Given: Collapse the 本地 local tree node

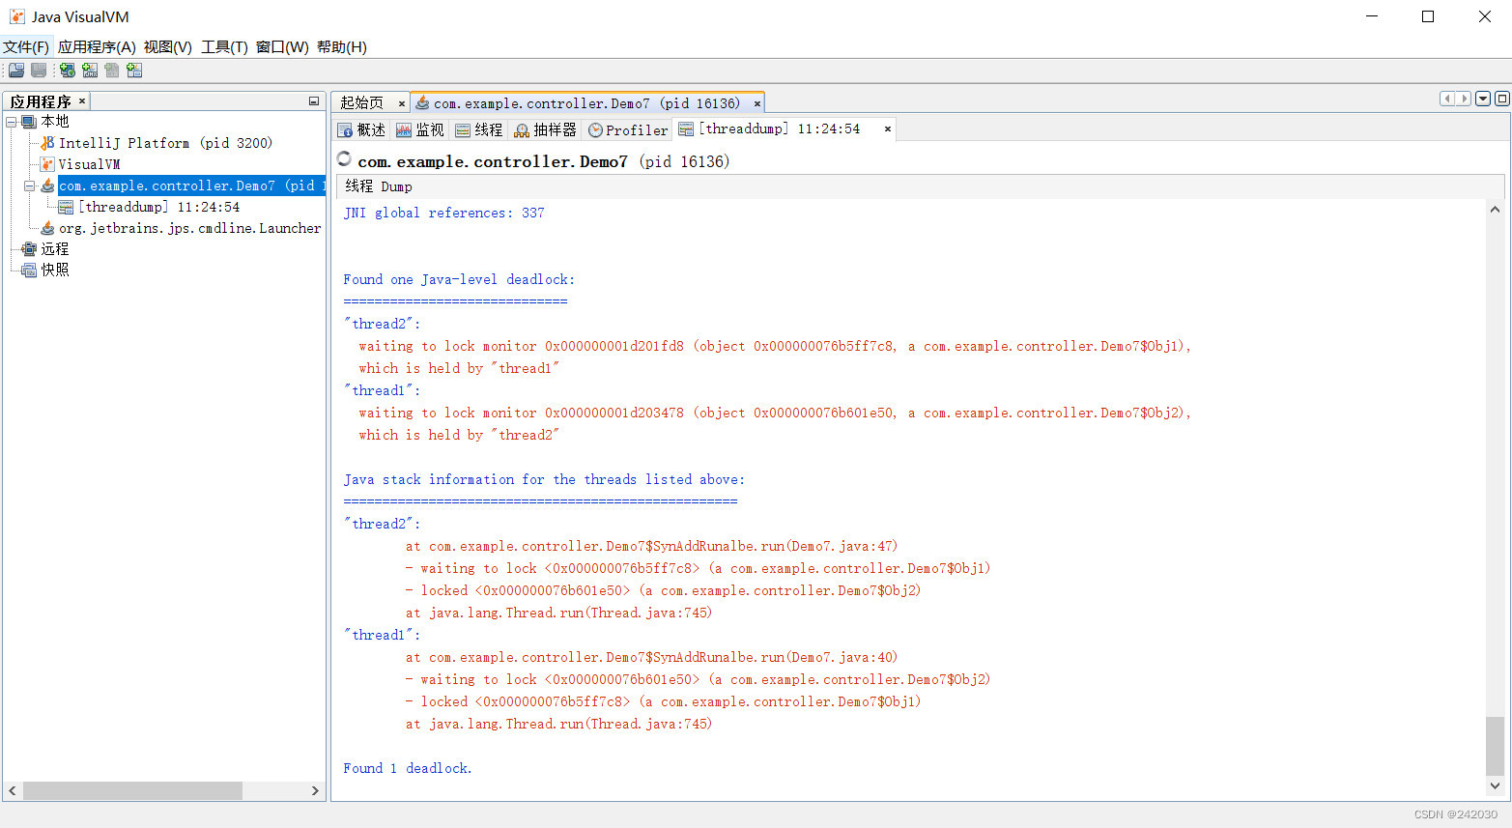Looking at the screenshot, I should pos(11,122).
